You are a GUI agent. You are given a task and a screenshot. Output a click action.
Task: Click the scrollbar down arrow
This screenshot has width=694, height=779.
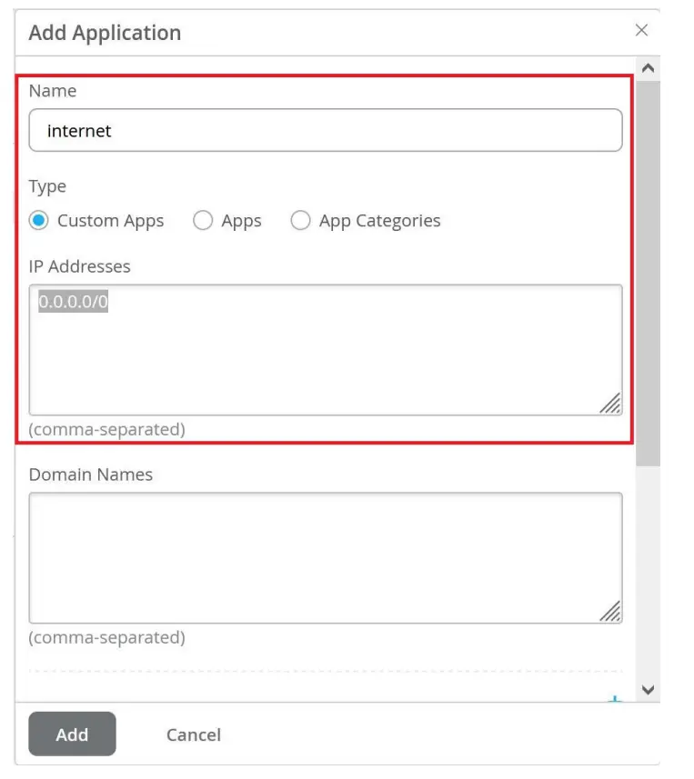648,690
